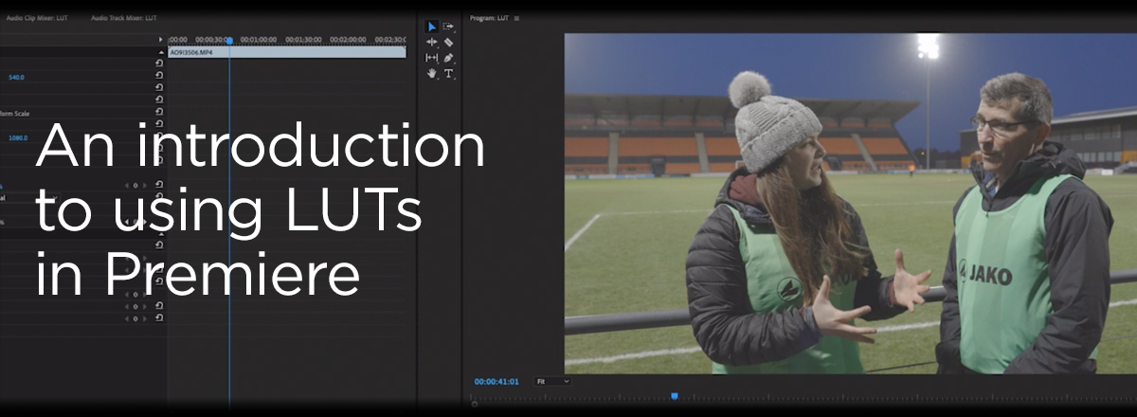Viewport: 1137px width, 417px height.
Task: Switch to the Audio Track Mixer: LUT tab
Action: (124, 18)
